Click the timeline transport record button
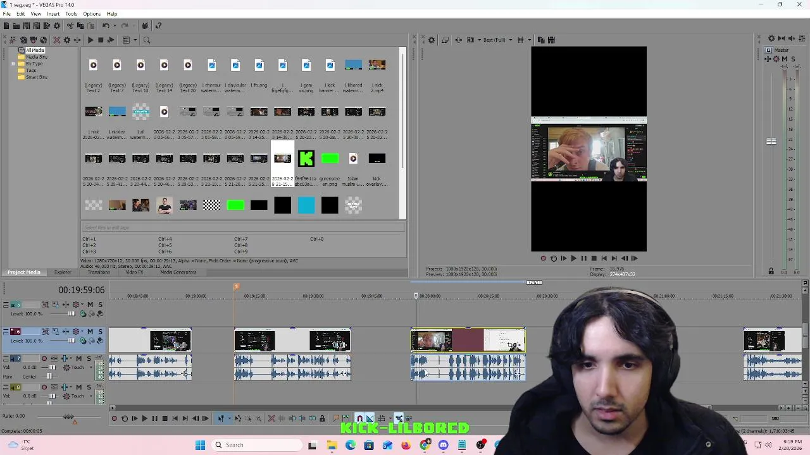 (114, 418)
